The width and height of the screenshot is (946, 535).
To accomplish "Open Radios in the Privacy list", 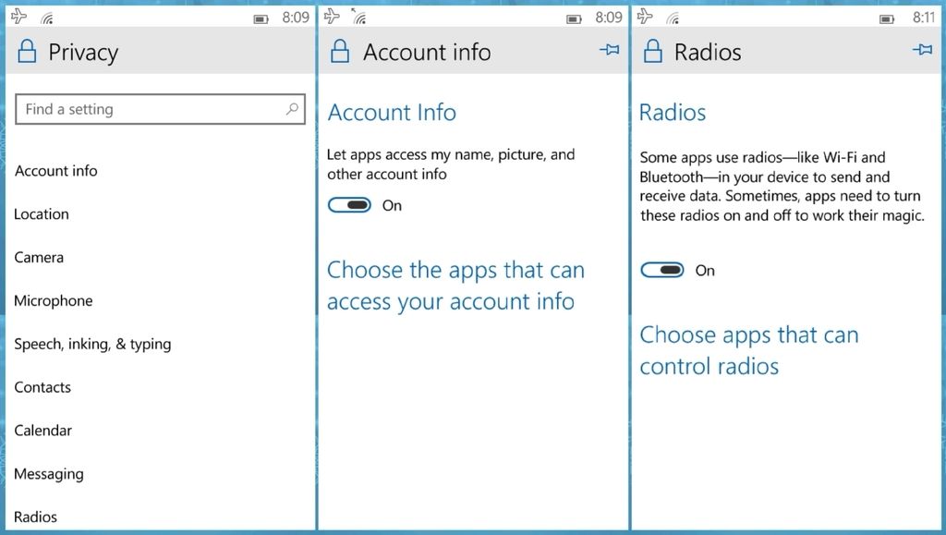I will (36, 517).
